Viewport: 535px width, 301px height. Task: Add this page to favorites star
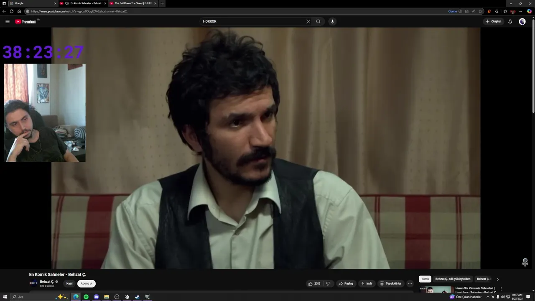(x=480, y=11)
